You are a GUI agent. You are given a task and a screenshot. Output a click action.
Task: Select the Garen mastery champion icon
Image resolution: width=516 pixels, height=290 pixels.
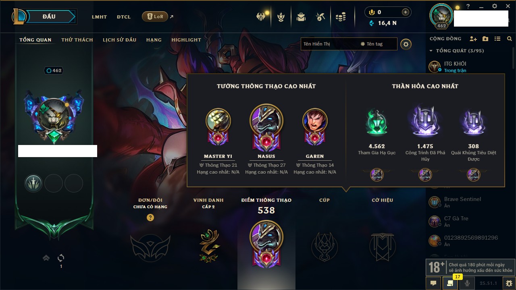tap(315, 120)
